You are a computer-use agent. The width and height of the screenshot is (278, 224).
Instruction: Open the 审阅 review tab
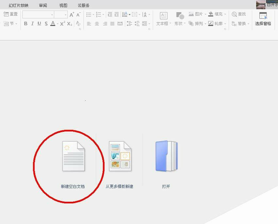(x=43, y=5)
